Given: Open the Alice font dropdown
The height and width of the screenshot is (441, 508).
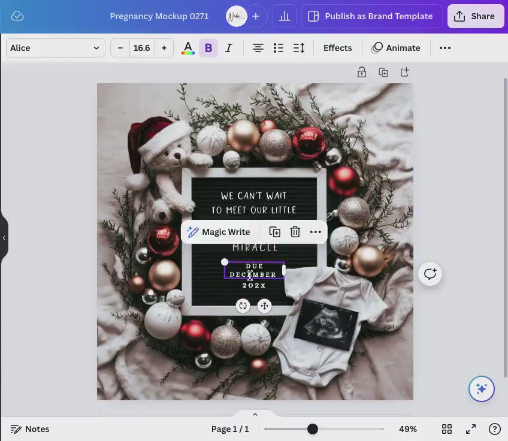Looking at the screenshot, I should tap(55, 48).
